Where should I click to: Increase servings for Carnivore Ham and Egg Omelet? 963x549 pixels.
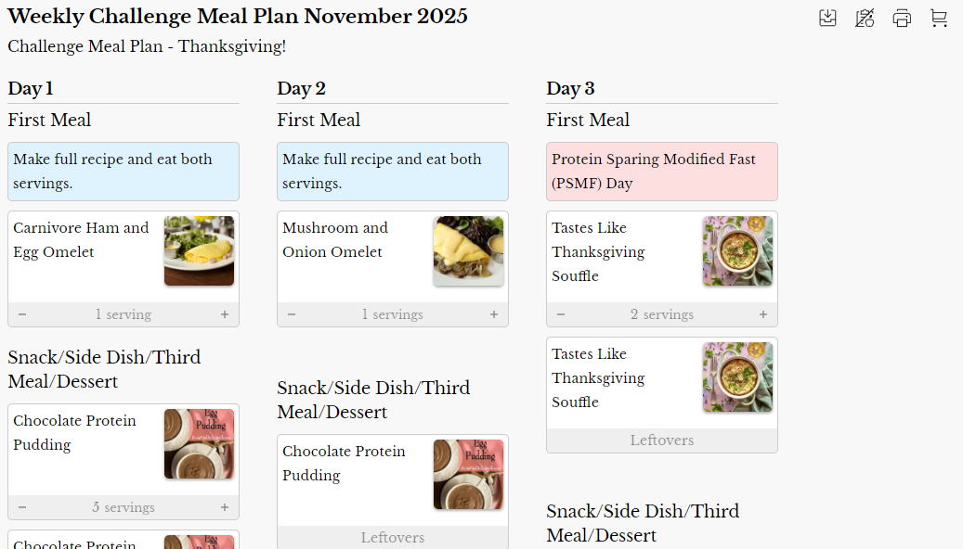pyautogui.click(x=225, y=314)
